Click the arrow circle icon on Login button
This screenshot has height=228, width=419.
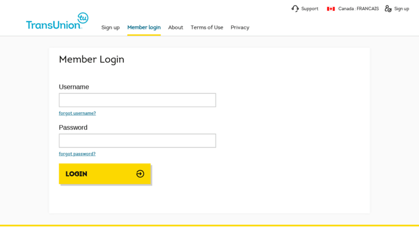pos(140,174)
